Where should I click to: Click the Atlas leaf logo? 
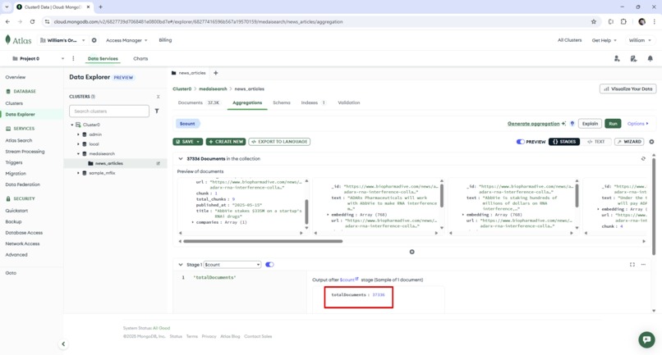click(x=7, y=39)
